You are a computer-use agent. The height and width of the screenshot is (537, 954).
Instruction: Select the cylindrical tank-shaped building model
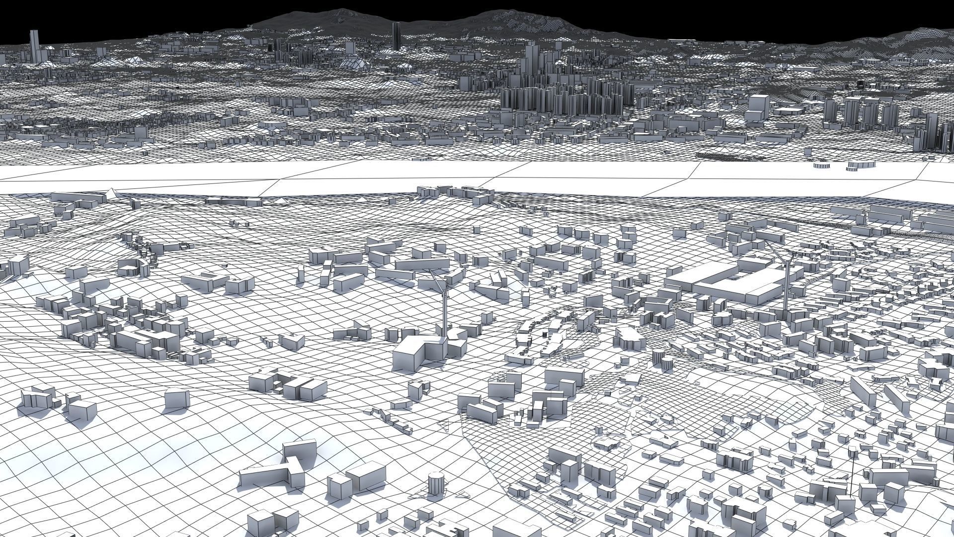[x=436, y=484]
